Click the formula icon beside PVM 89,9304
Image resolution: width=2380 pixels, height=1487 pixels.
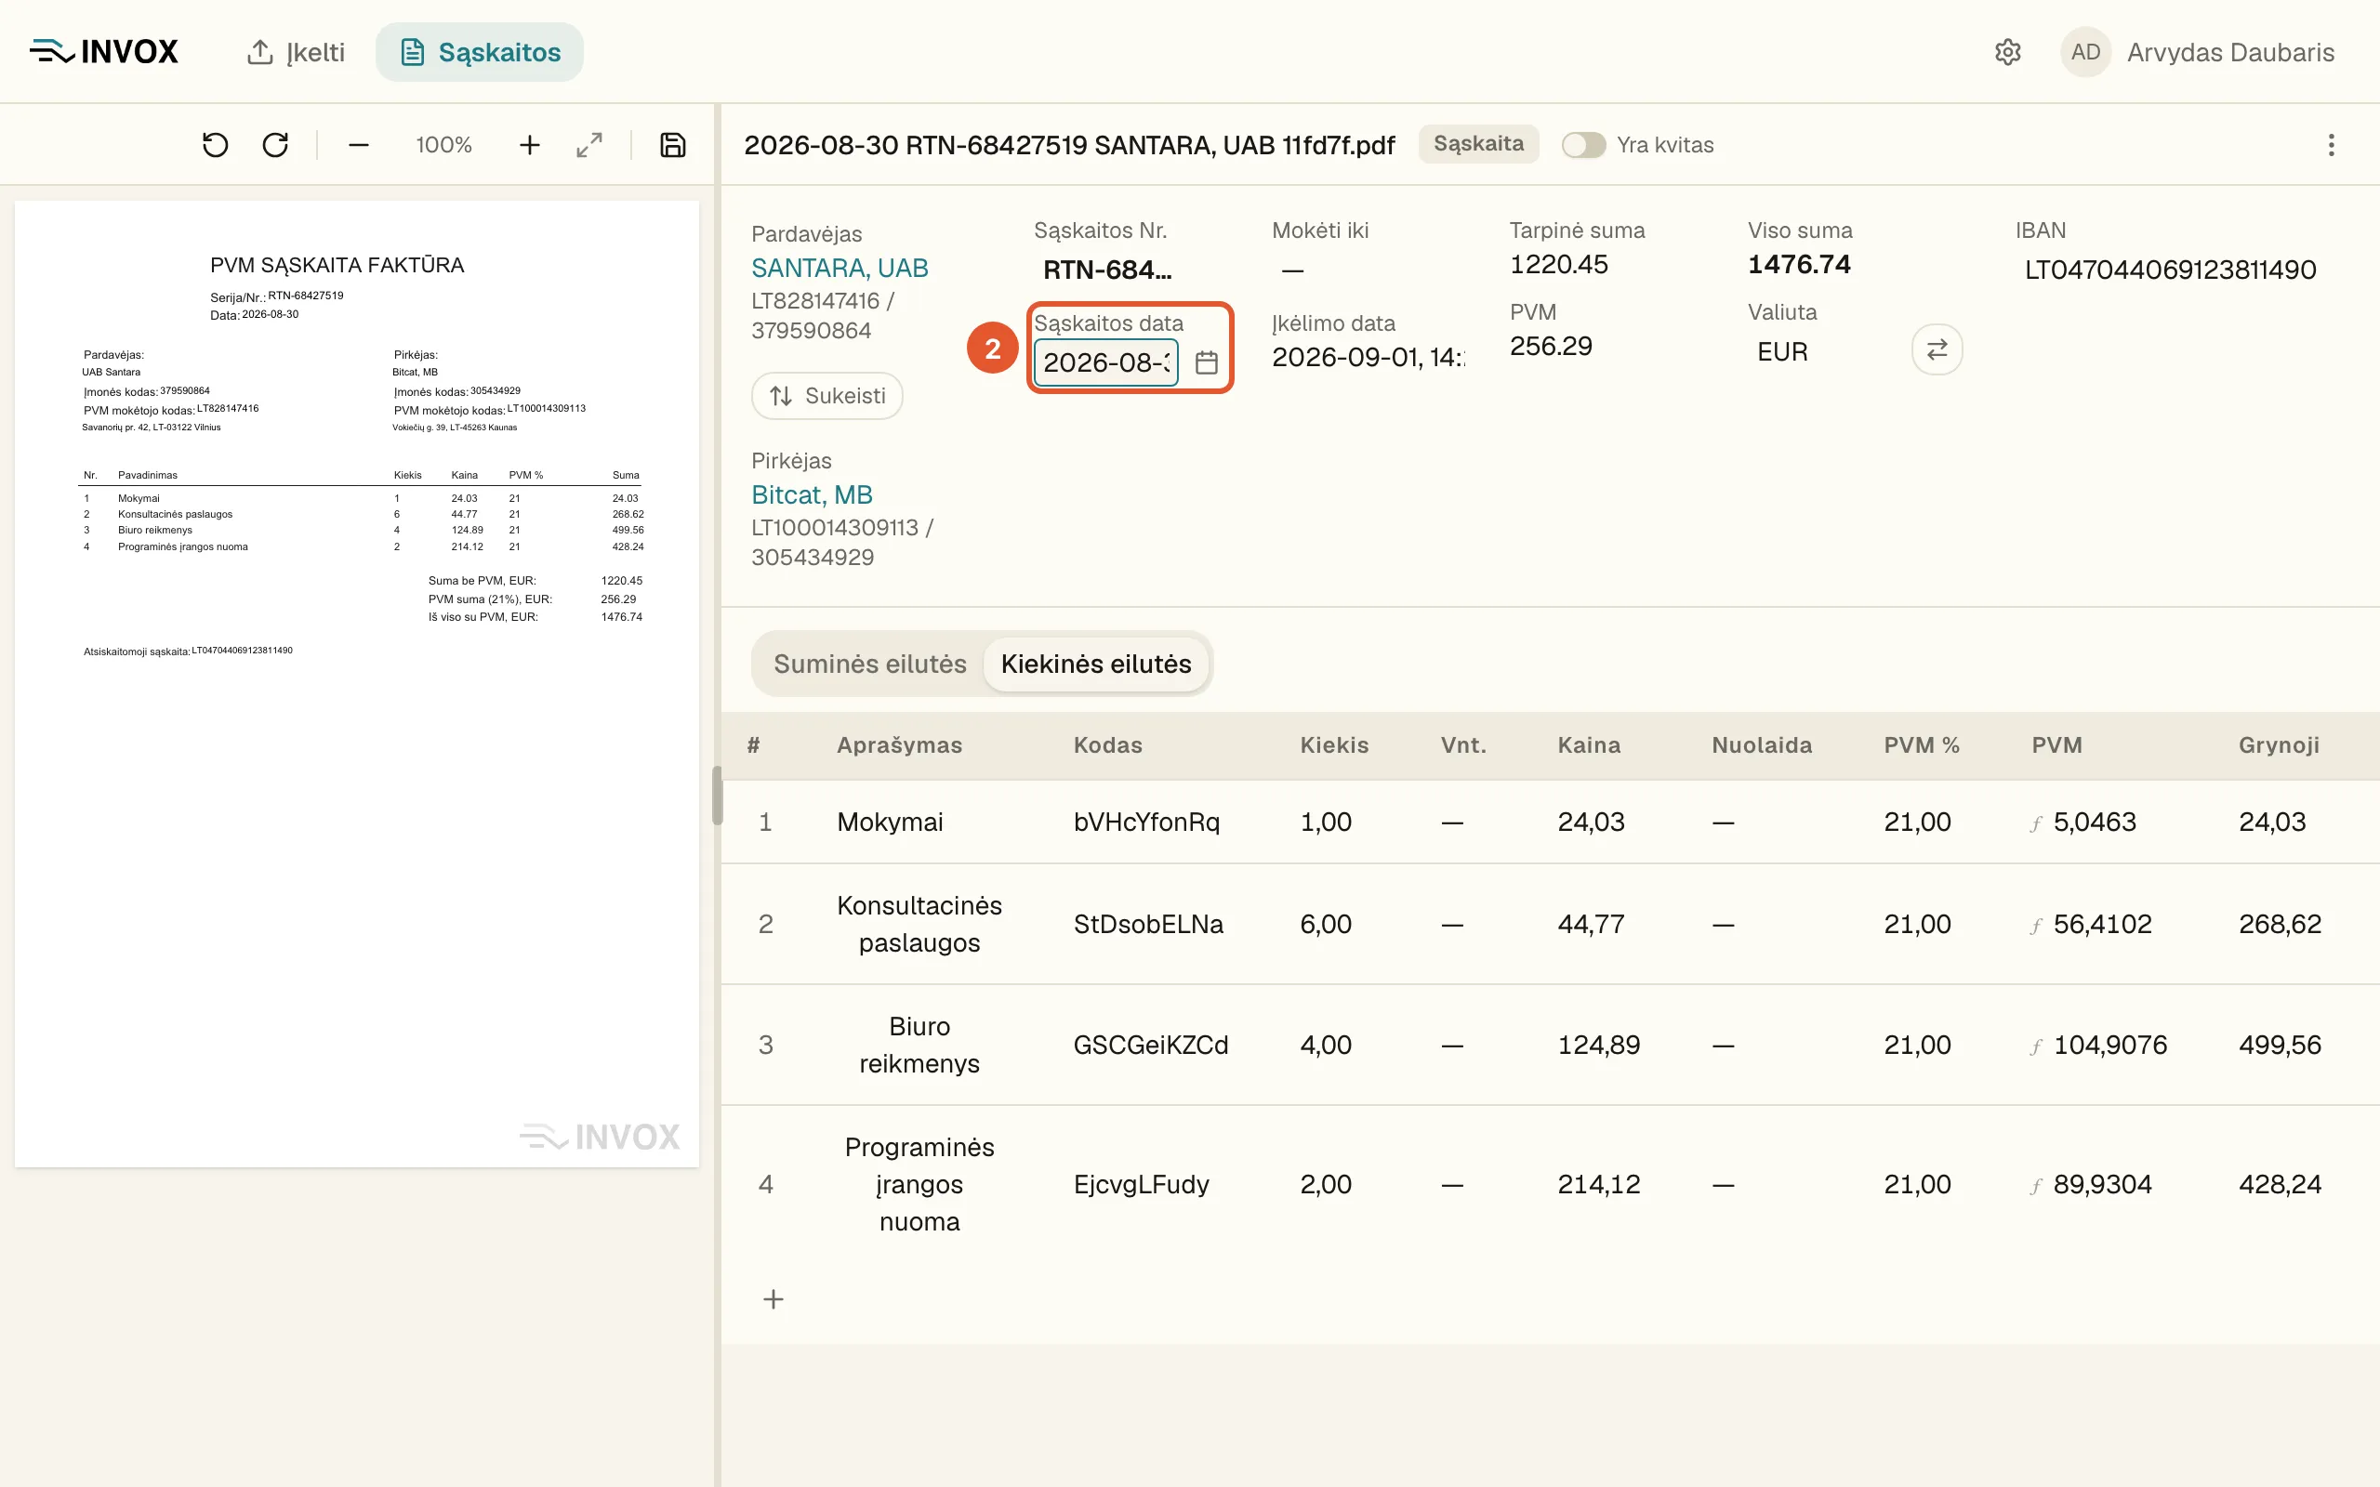click(x=2036, y=1187)
